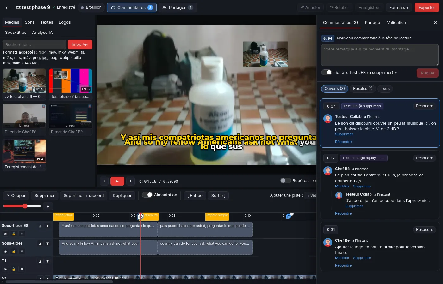The height and width of the screenshot is (284, 443).
Task: Toggle visibility of the T1 track
Action: pos(5,269)
